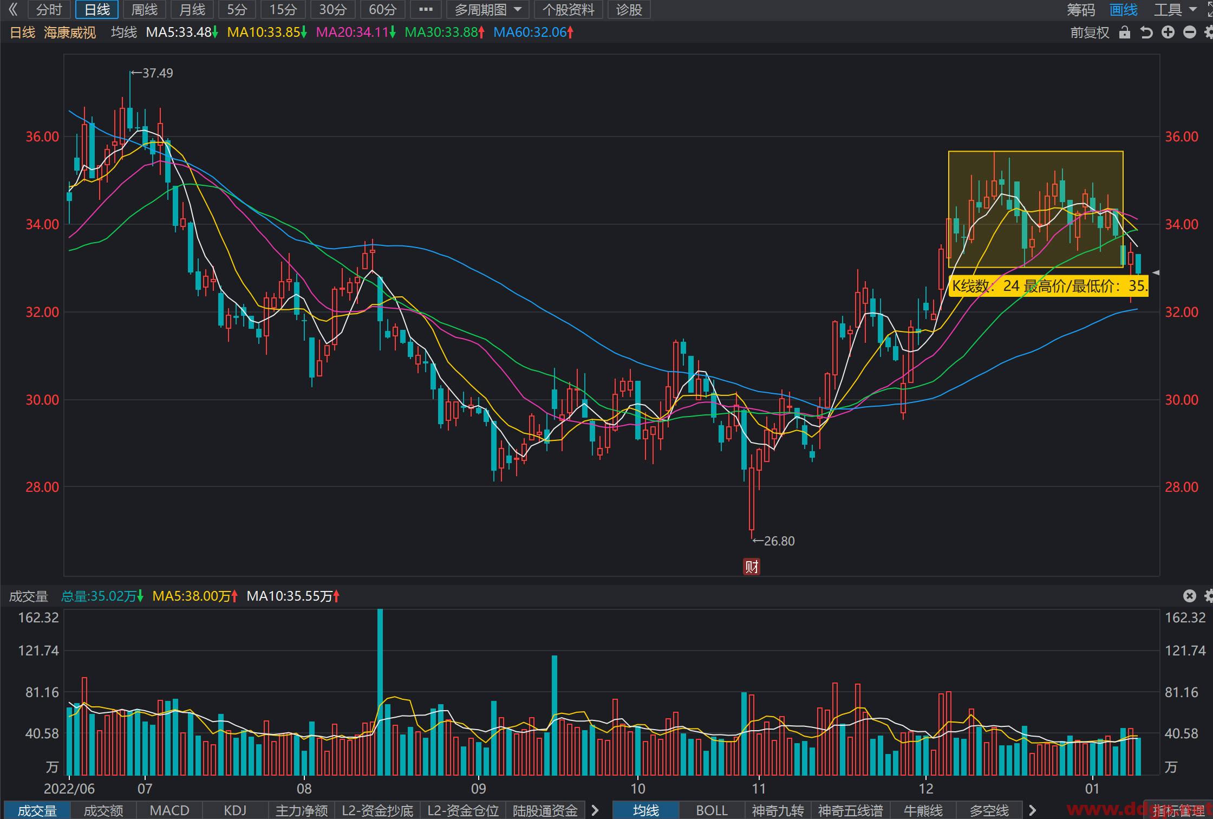Click the unlock padlock icon beside 前复权
1213x819 pixels.
1125,32
